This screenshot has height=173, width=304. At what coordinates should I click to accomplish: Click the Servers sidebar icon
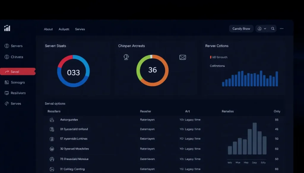click(7, 46)
